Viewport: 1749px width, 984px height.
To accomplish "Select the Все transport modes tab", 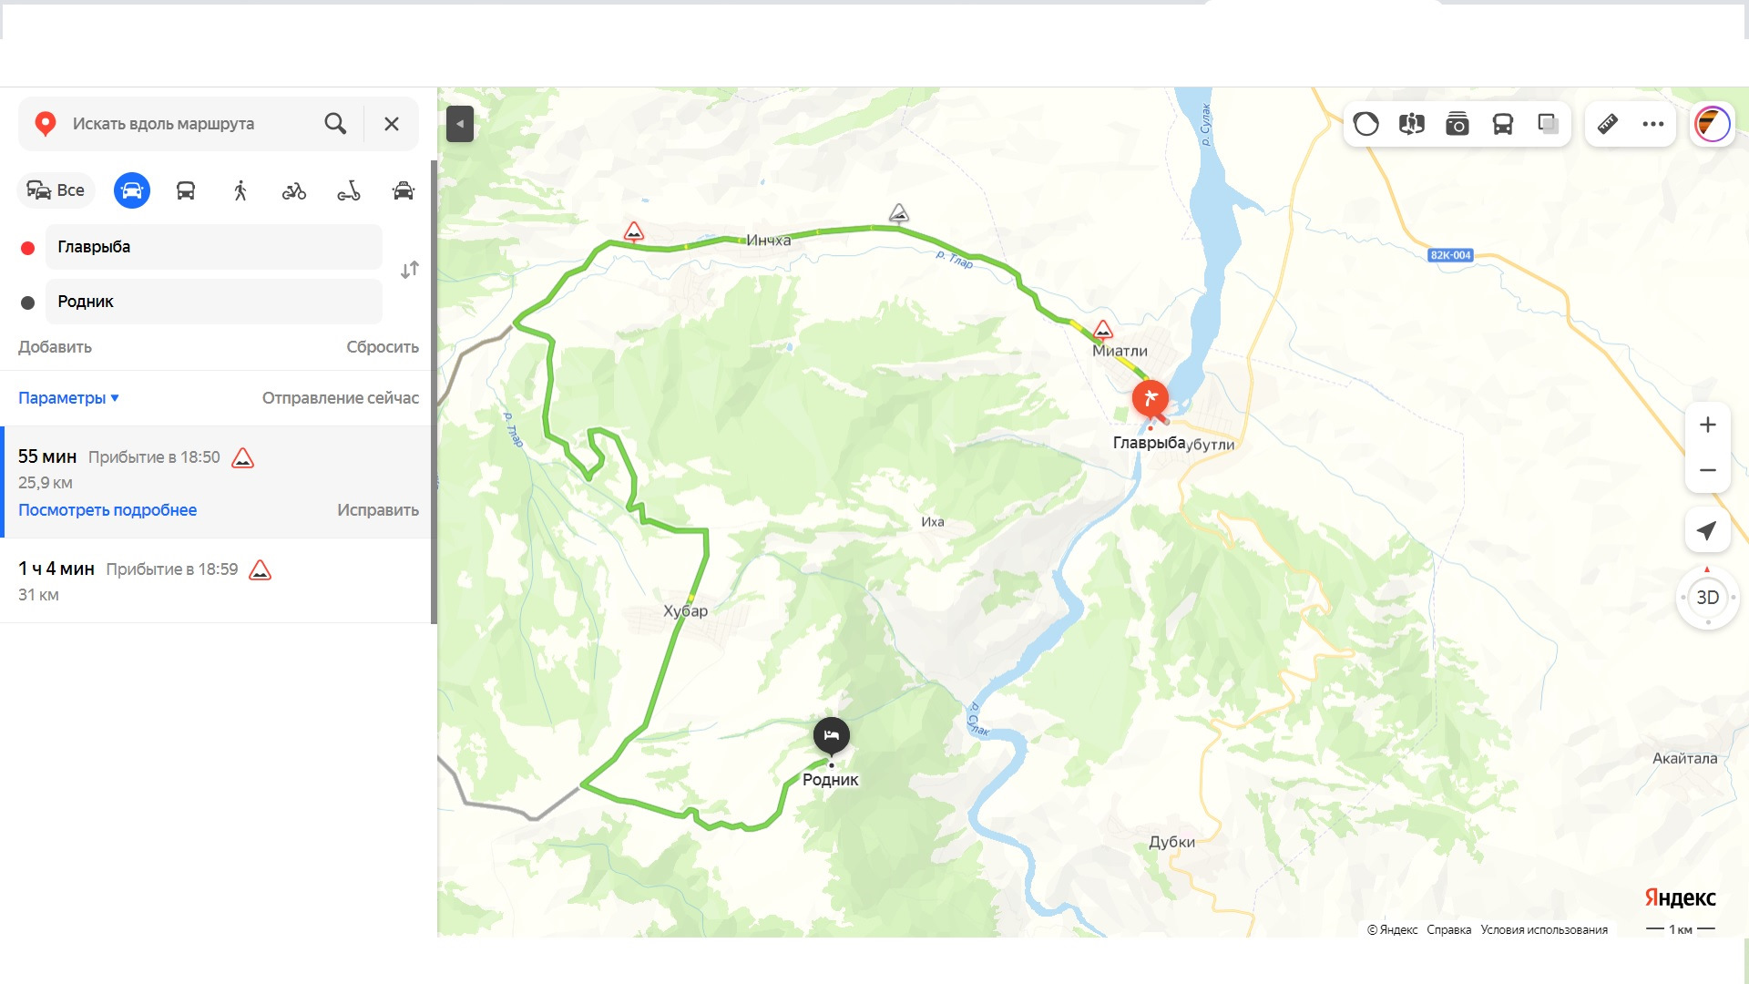I will (56, 190).
